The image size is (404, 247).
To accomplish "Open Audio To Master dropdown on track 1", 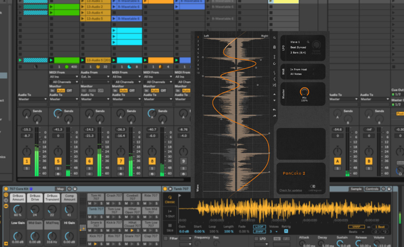I will 32,99.
